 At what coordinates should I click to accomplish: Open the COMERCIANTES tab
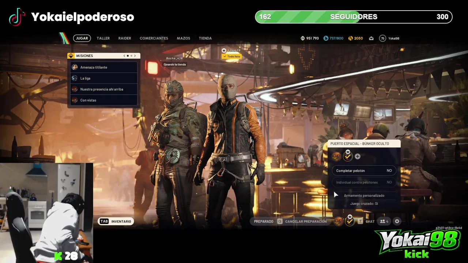[154, 38]
